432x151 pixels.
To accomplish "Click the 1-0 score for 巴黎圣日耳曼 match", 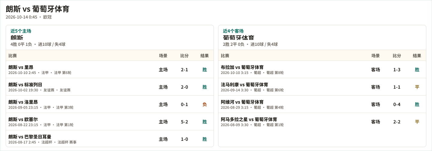I will tap(184, 139).
